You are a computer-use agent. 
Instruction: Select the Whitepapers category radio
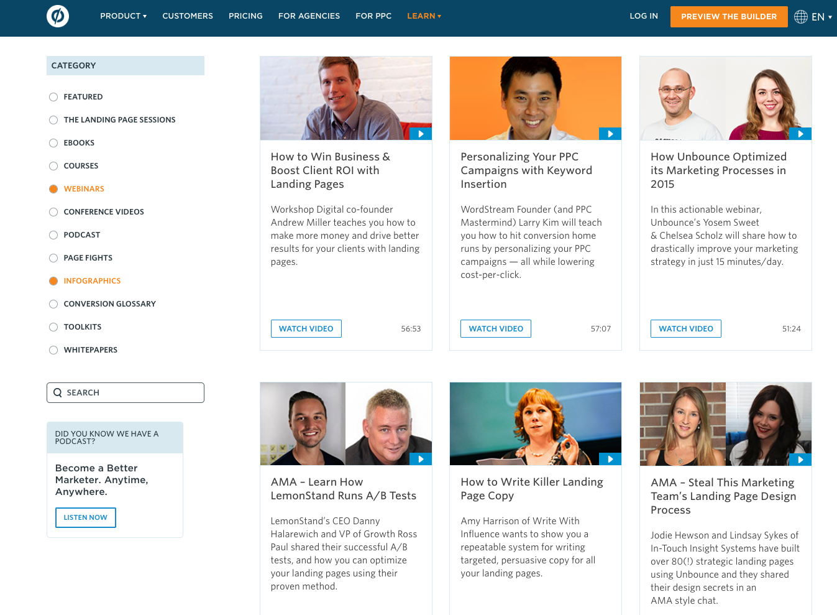53,350
